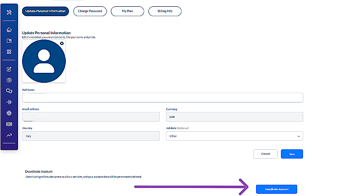Click the edit pencil icon in sidebar
Viewport: 358px width, 196px height.
(9, 69)
